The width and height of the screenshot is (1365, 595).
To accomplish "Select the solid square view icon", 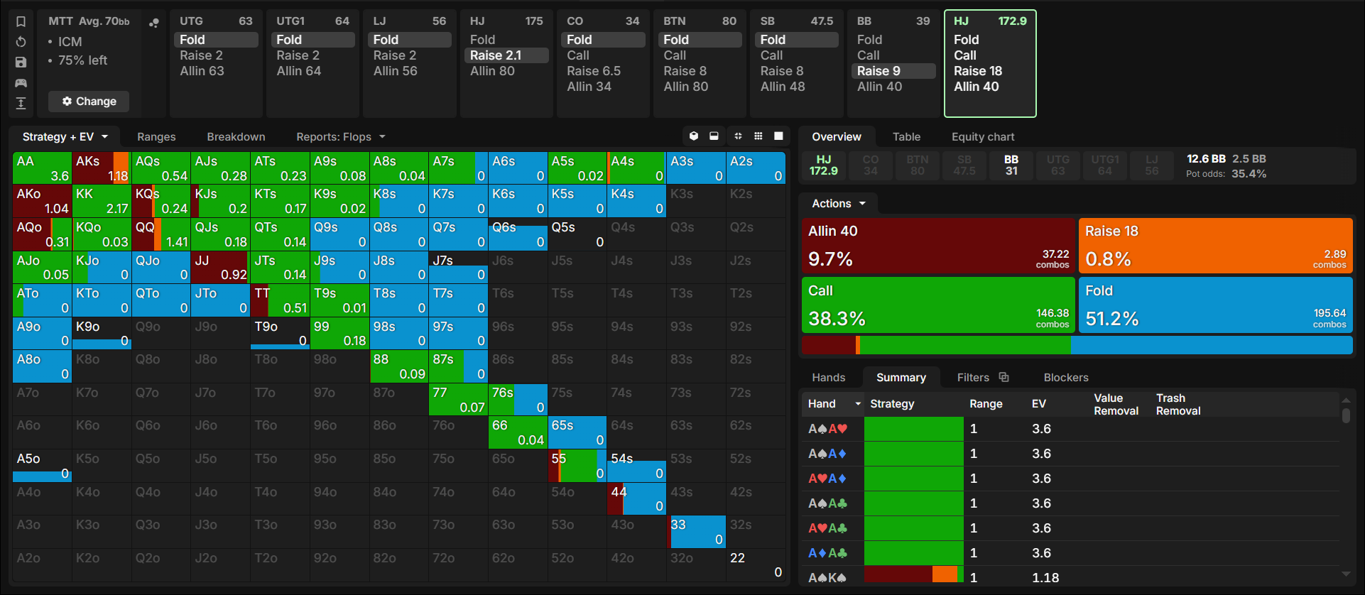I will click(778, 136).
